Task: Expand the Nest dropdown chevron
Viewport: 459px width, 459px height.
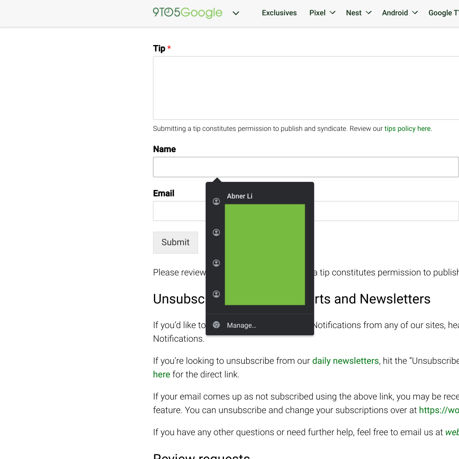Action: [368, 13]
